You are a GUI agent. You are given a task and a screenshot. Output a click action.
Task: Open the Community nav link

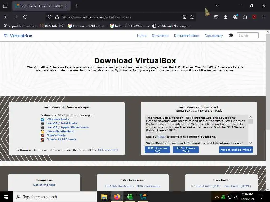tap(214, 36)
